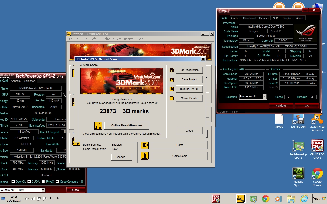Open the Default menu in 3DMark2001
327x204 pixels.
(95, 39)
